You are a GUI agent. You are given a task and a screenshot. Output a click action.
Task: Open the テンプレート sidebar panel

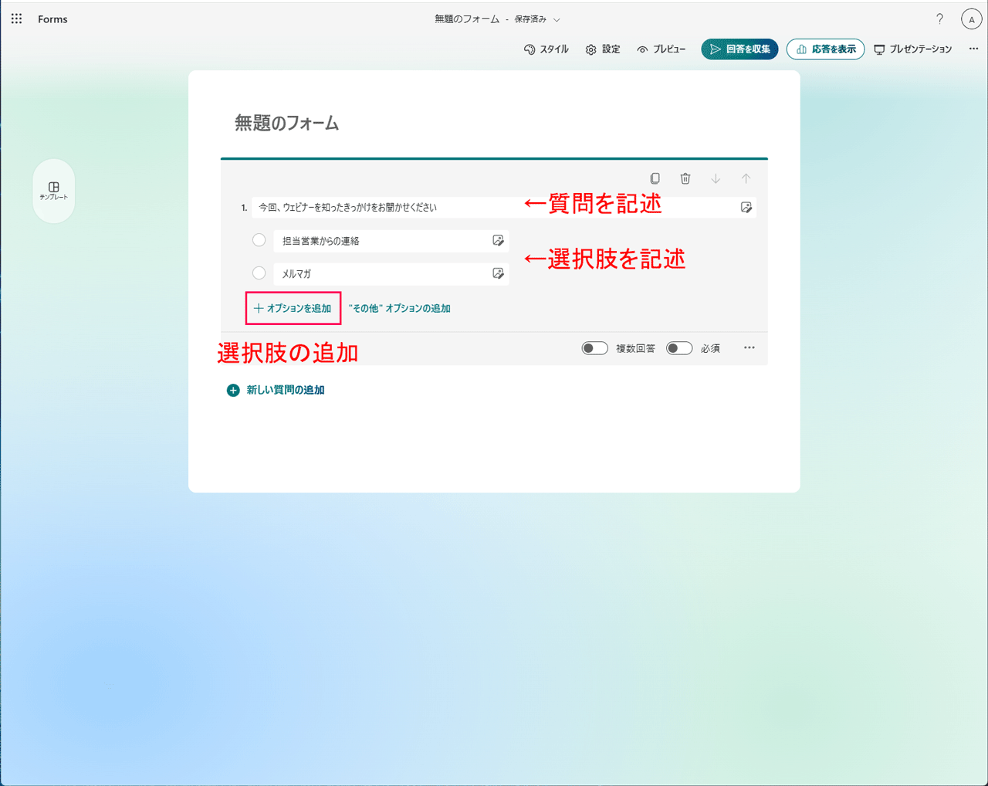tap(53, 191)
